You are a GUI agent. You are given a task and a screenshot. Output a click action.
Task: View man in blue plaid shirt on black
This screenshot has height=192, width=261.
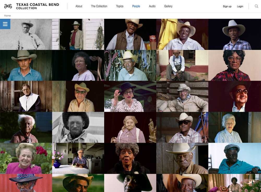[x=235, y=34]
